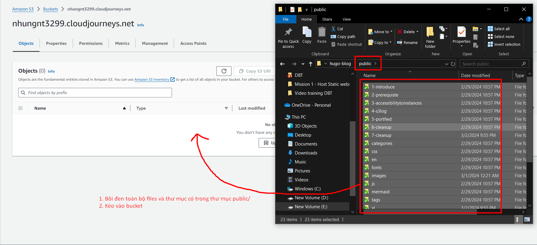Click Info link next to bucket name
This screenshot has width=537, height=245.
[x=141, y=25]
